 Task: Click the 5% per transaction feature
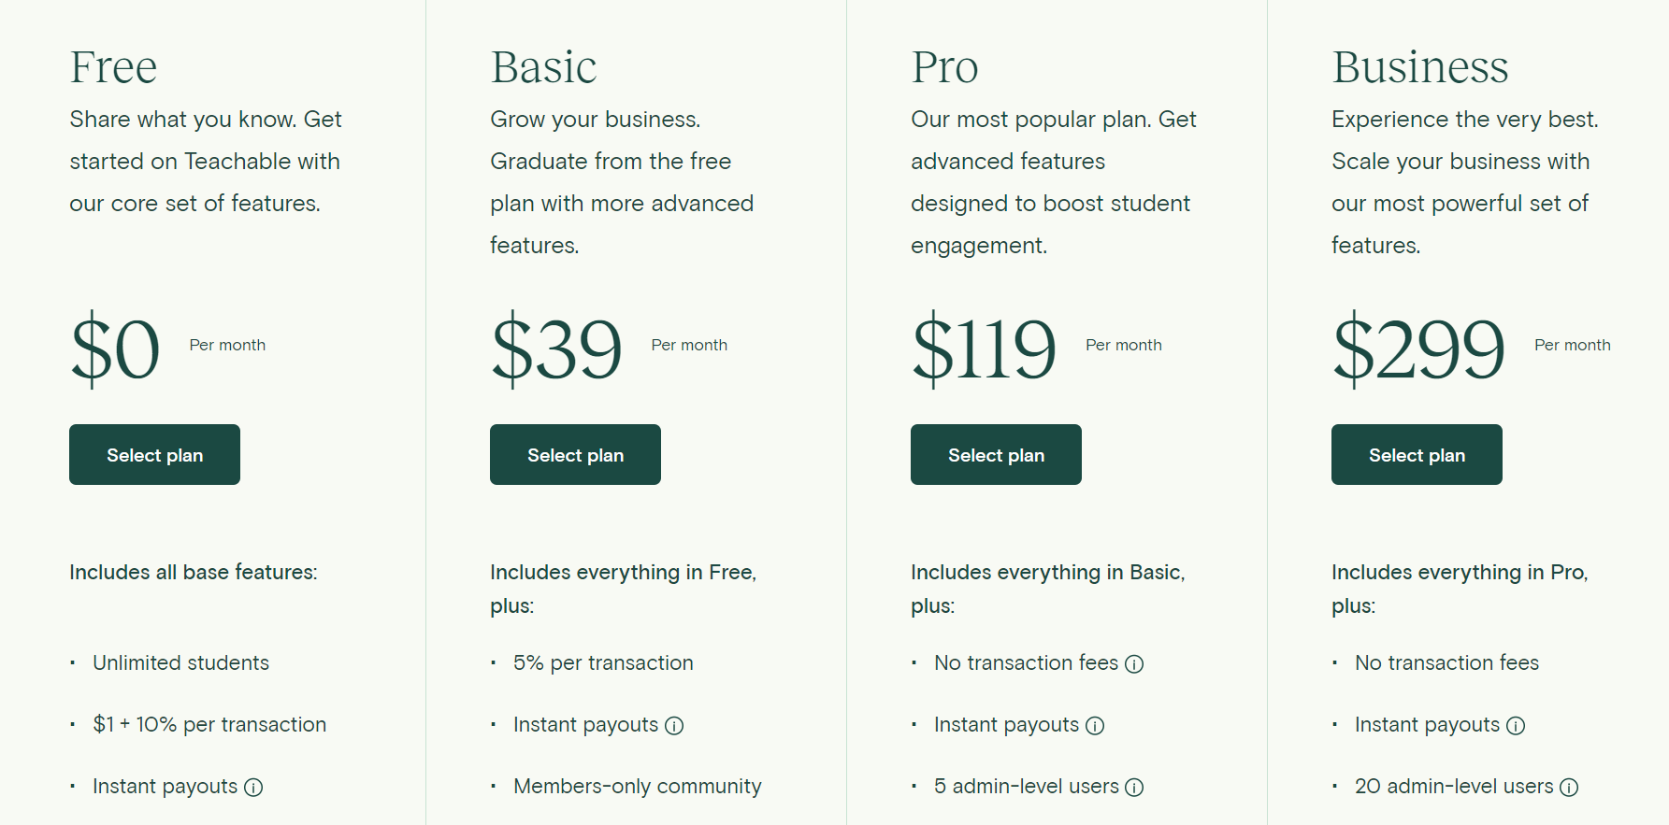click(x=603, y=663)
